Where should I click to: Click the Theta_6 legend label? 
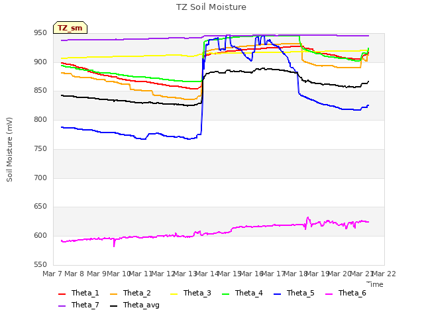point(352,293)
